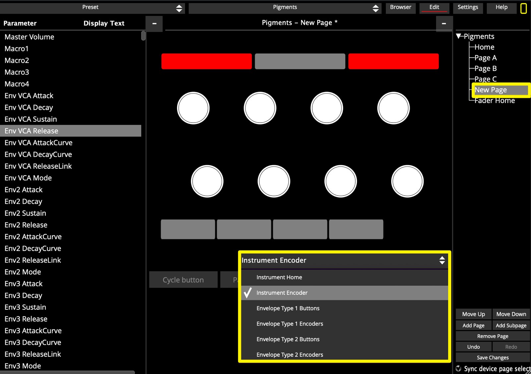Click the grey middle top button pad

pyautogui.click(x=300, y=61)
